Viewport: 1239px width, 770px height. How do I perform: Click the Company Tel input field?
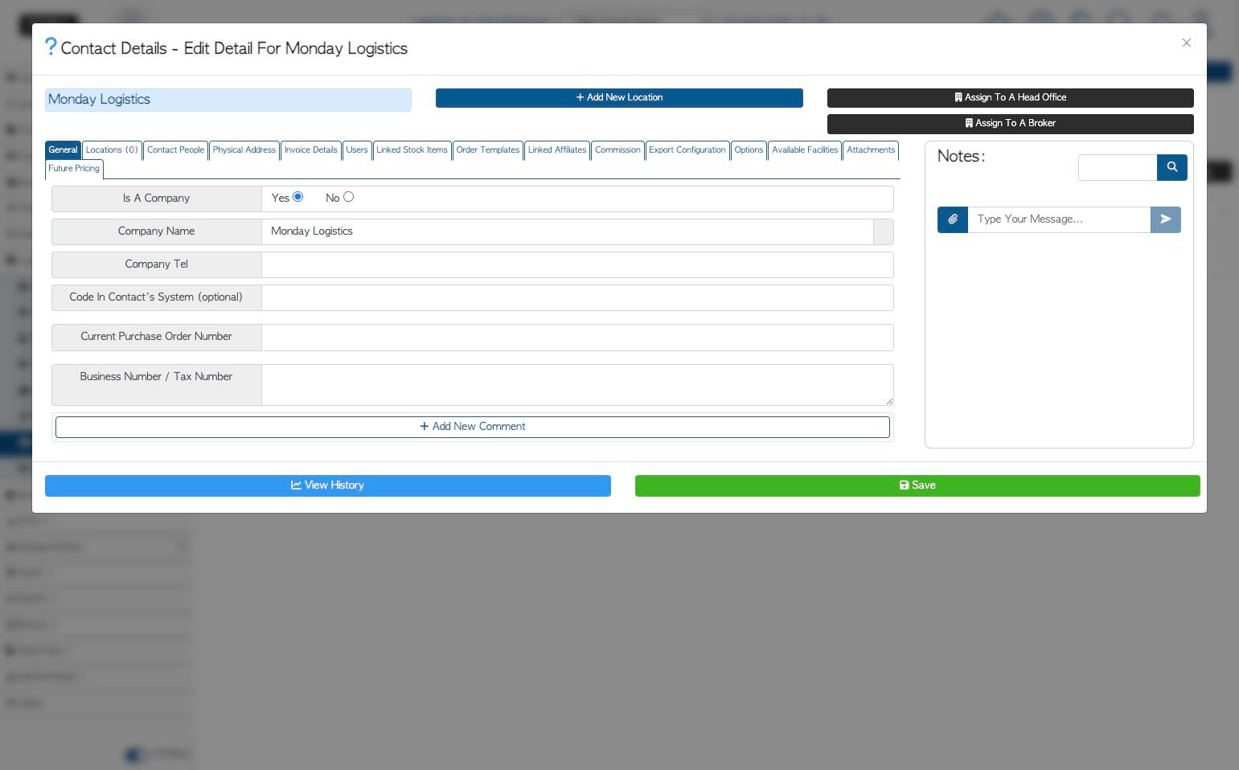point(577,264)
